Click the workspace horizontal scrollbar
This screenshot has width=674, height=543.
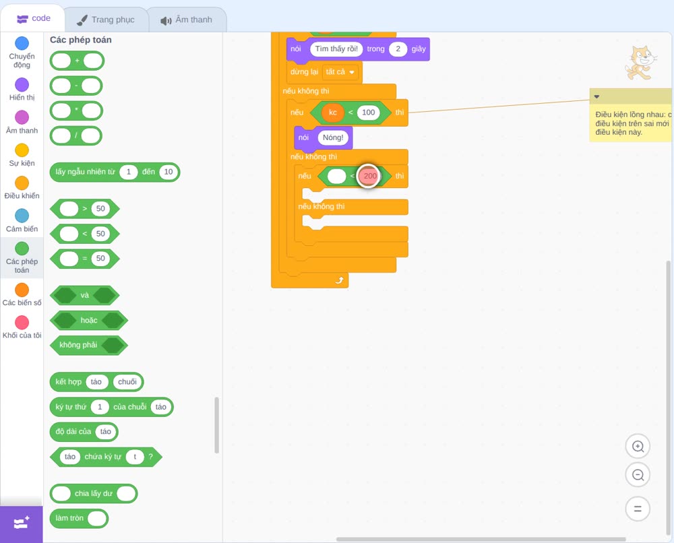(481, 539)
